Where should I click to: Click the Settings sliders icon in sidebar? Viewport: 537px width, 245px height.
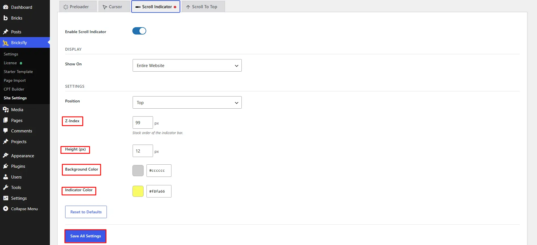tap(6, 198)
